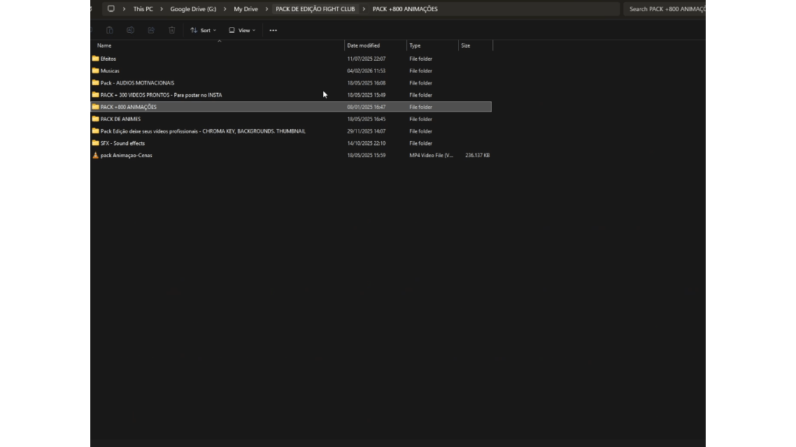
Task: Expand the chevron after My Drive breadcrumb
Action: coord(267,9)
